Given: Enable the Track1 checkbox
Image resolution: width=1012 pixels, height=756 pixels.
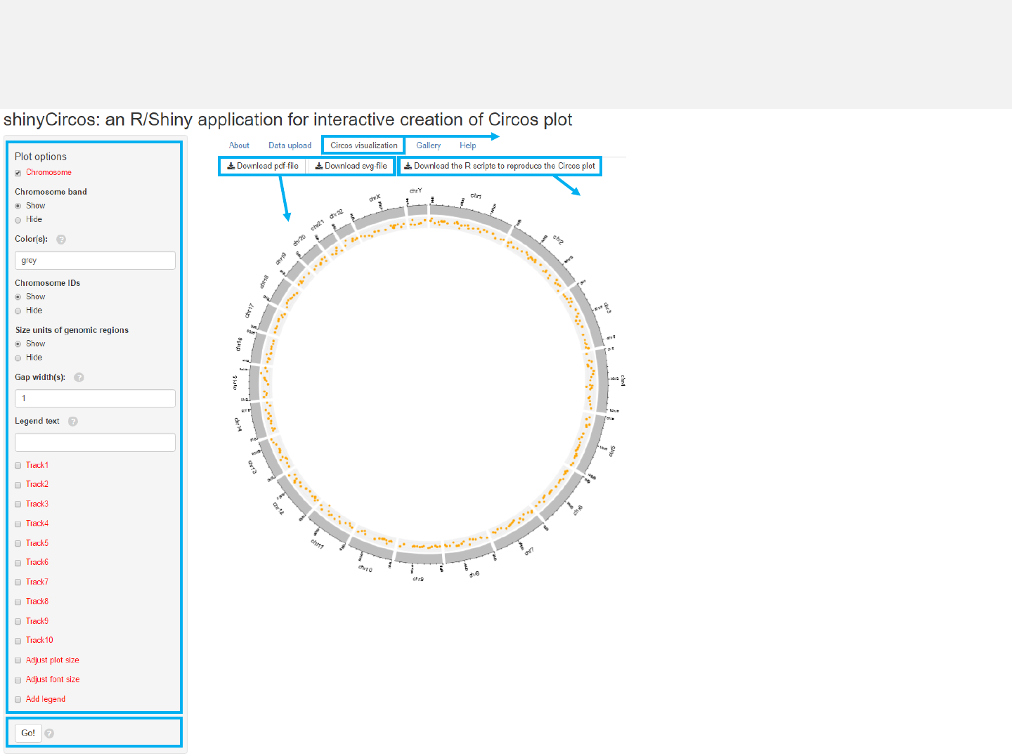Looking at the screenshot, I should point(18,465).
